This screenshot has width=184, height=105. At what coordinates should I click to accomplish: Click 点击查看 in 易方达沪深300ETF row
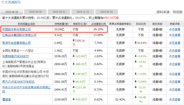(174, 82)
